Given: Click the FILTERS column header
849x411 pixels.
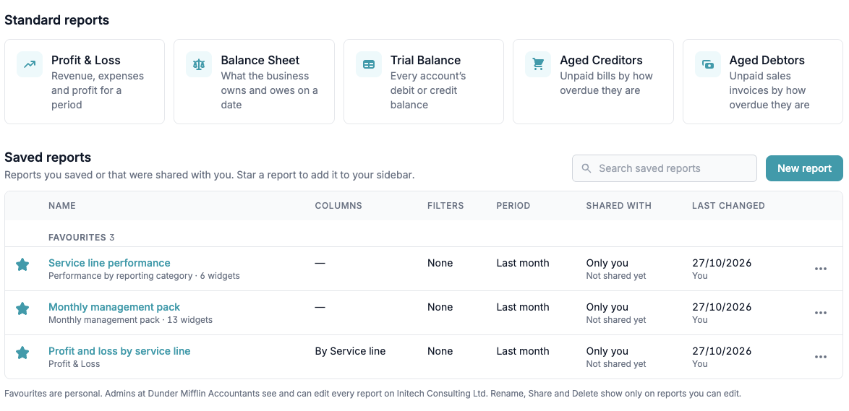Looking at the screenshot, I should click(445, 205).
